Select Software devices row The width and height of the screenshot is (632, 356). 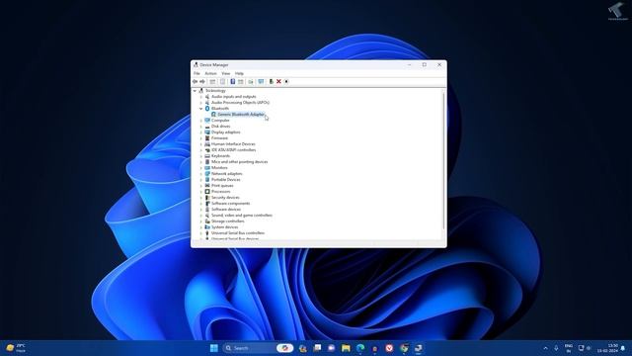pyautogui.click(x=226, y=209)
